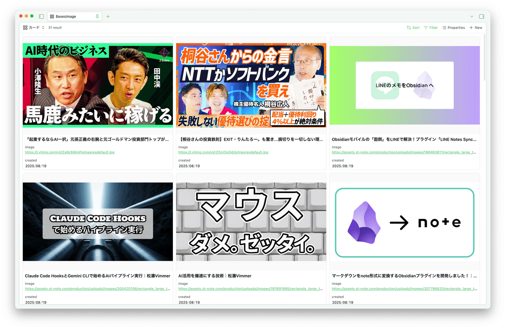506x329 pixels.
Task: Open the マウス ダメ。ゼッタイ。 thumbnail
Action: [x=251, y=222]
